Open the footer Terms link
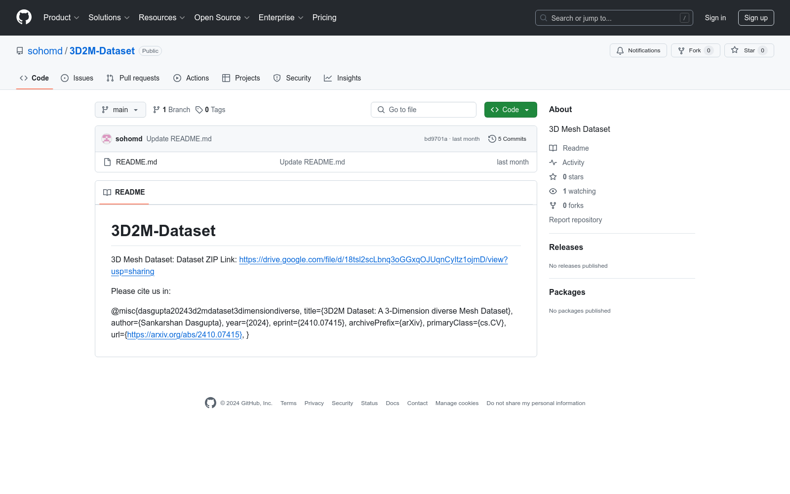This screenshot has height=494, width=790. pyautogui.click(x=288, y=403)
